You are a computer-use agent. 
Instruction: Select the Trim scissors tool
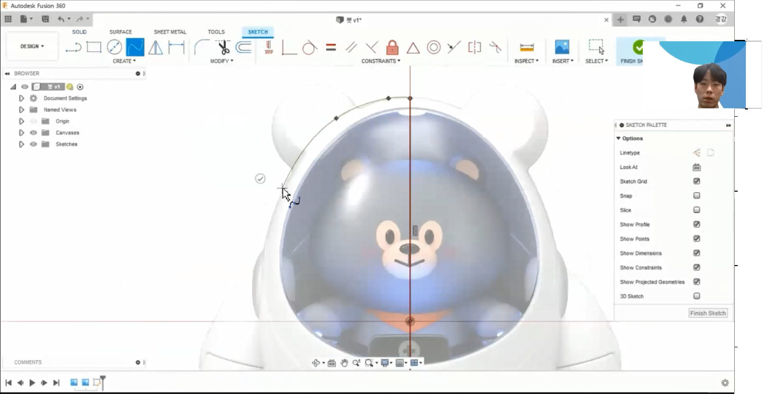(x=223, y=47)
